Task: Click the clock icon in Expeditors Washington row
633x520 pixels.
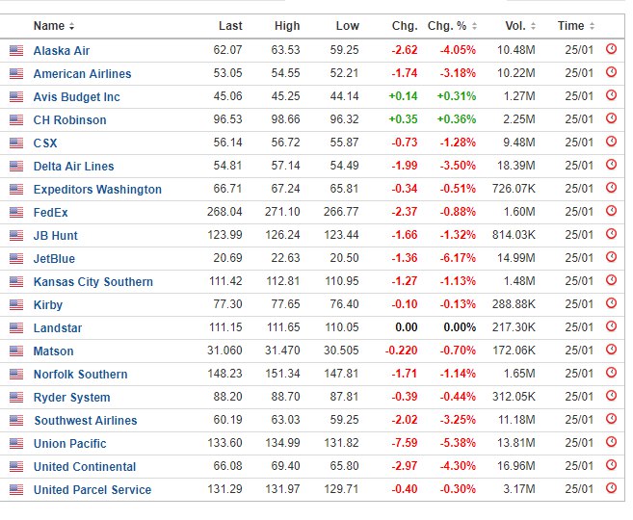Action: click(611, 188)
